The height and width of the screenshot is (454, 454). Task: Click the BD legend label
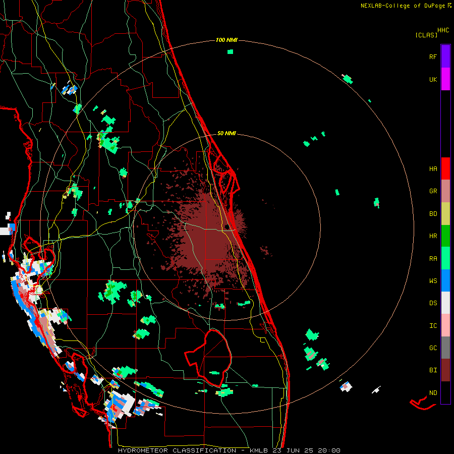433,214
